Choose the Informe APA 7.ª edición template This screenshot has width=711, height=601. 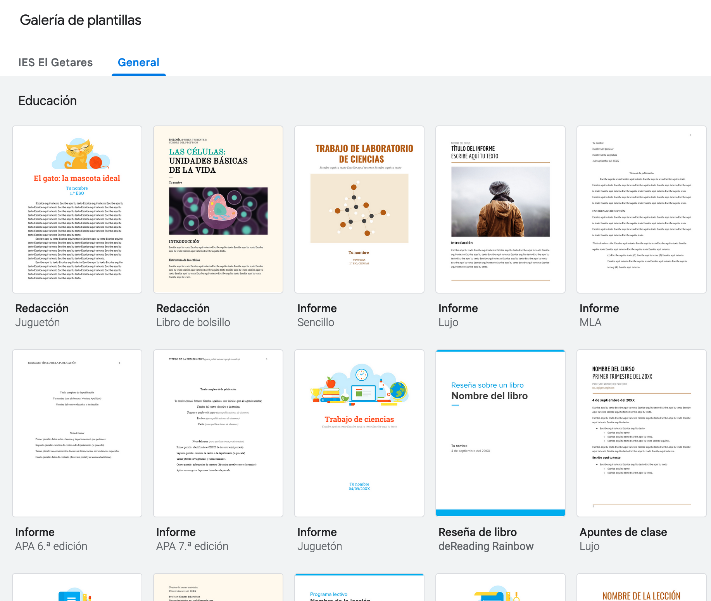tap(218, 433)
